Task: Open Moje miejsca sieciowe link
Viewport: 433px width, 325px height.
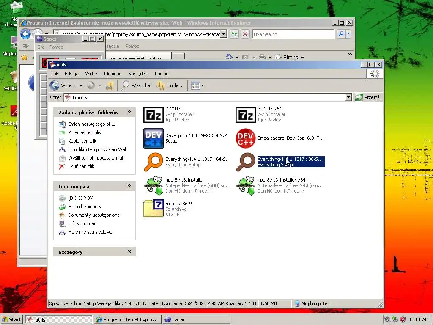Action: (90, 232)
